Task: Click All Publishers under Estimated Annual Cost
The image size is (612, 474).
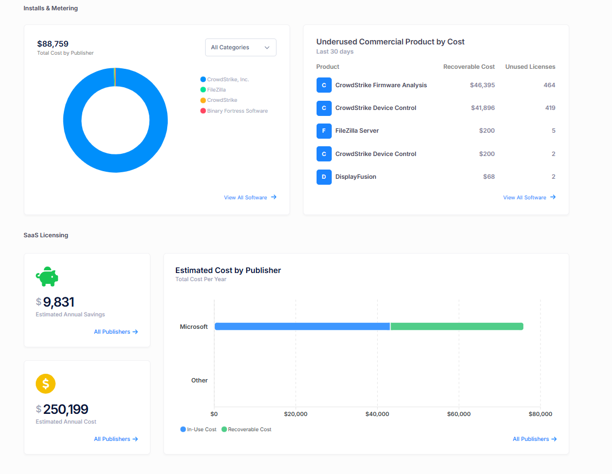Action: (113, 439)
